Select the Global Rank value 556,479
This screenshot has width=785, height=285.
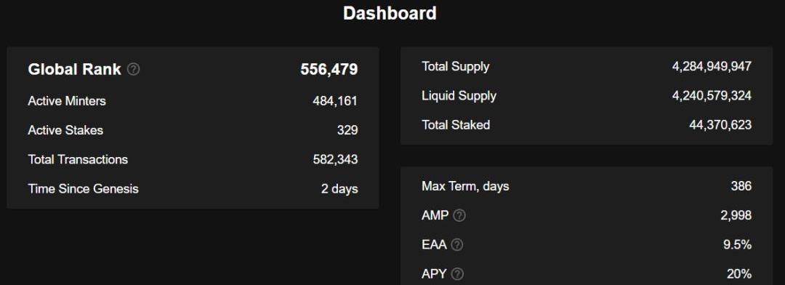pos(329,69)
